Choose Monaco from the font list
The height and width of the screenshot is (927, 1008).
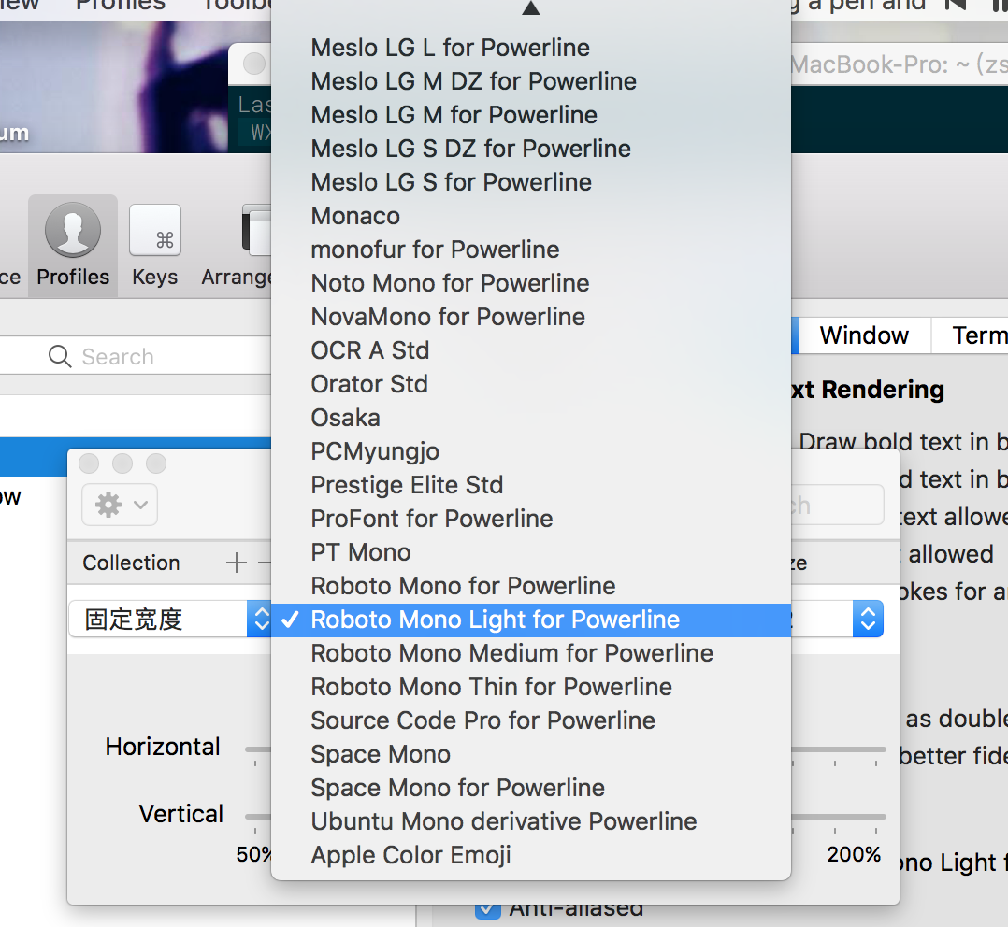pos(355,216)
